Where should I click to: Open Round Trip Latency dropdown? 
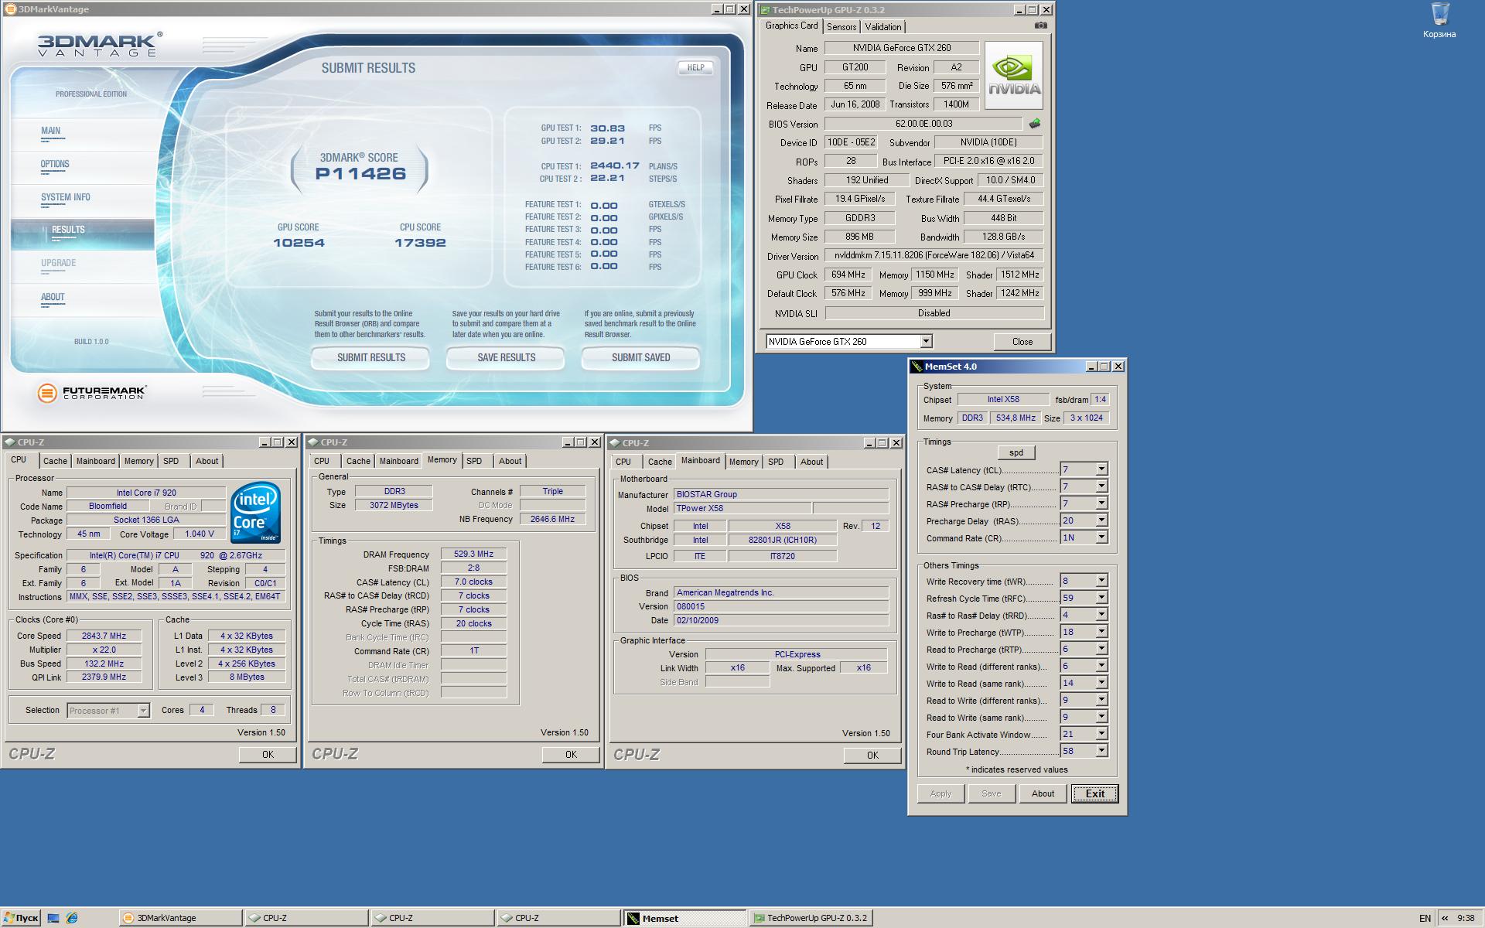[1101, 751]
